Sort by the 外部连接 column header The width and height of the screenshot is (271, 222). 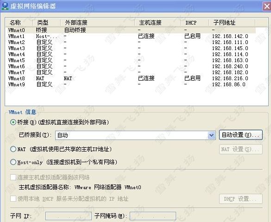coord(97,22)
